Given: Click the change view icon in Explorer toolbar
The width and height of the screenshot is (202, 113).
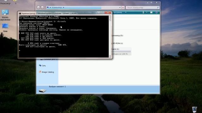Looking at the screenshot, I should pos(143,12).
